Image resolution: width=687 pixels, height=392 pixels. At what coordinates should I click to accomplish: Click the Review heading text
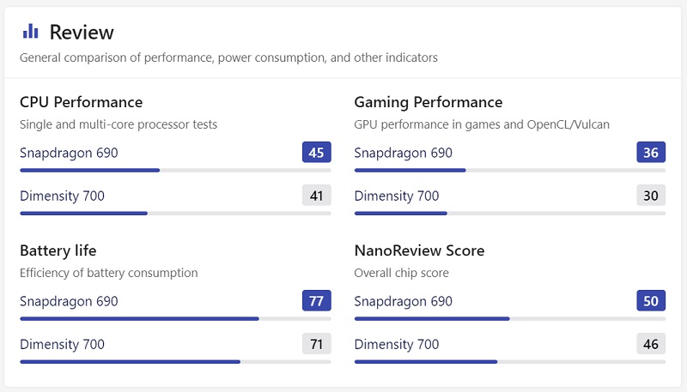[82, 33]
